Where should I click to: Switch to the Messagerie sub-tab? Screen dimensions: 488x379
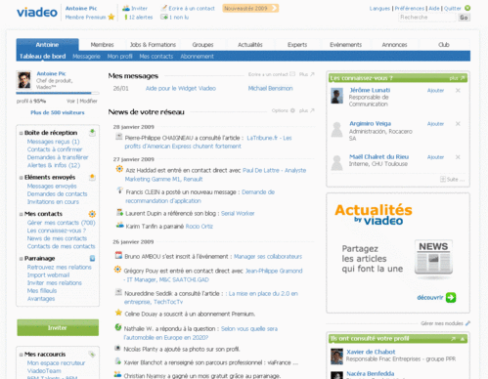click(86, 57)
